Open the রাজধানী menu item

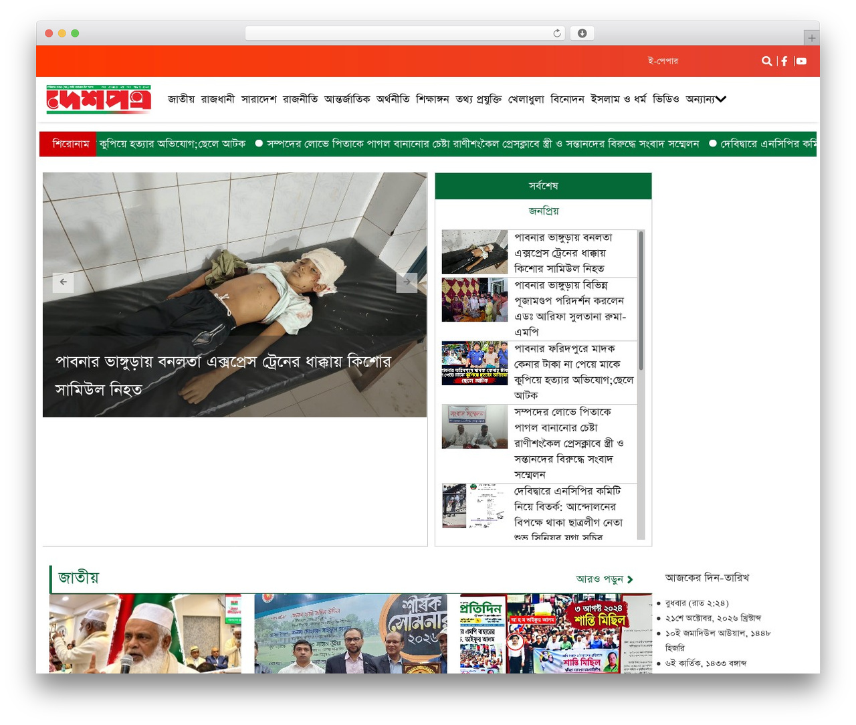[x=218, y=99]
